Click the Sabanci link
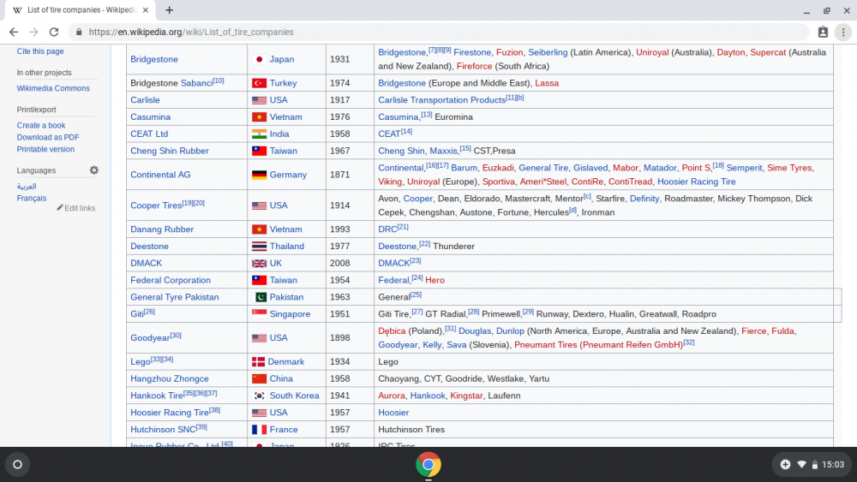The height and width of the screenshot is (482, 857). [x=197, y=83]
